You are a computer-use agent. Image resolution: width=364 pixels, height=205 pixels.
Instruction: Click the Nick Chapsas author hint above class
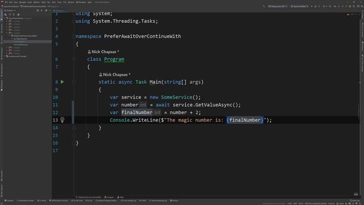click(x=104, y=52)
